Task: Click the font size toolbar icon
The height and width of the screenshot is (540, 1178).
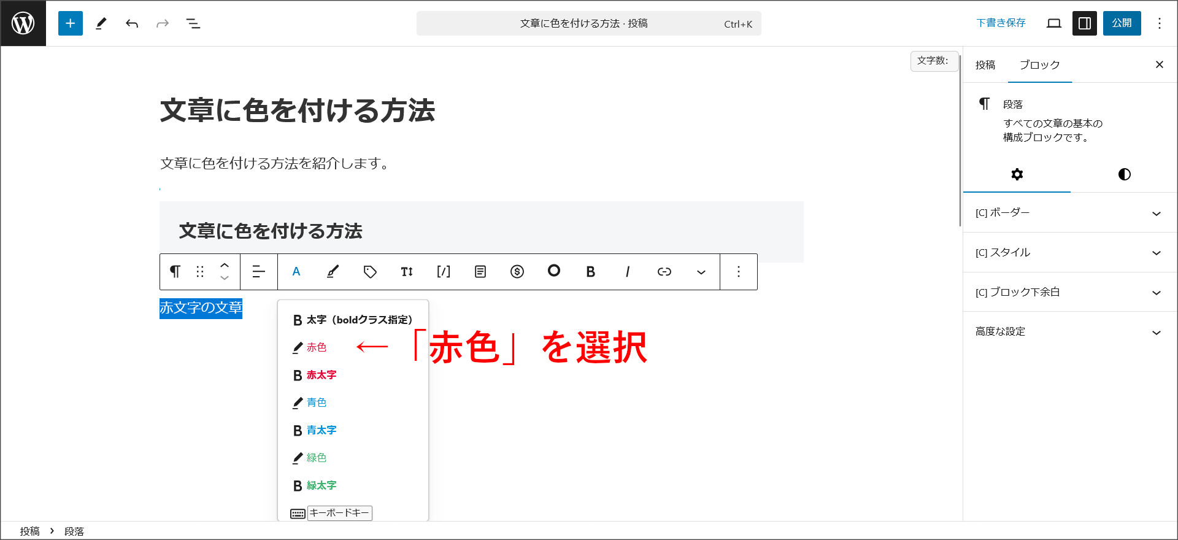Action: [x=407, y=272]
